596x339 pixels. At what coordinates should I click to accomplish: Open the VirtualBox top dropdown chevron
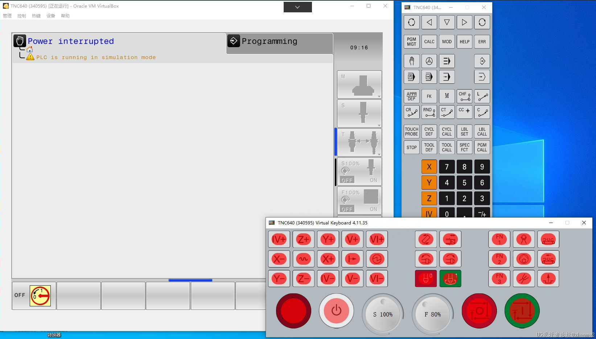tap(297, 7)
